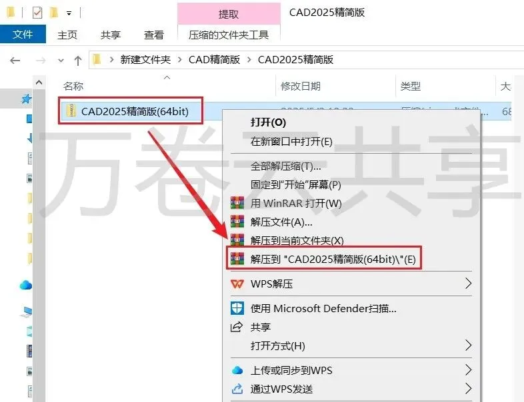This screenshot has width=524, height=402.
Task: Click the This PC computer icon in sidebar
Action: coord(27,311)
